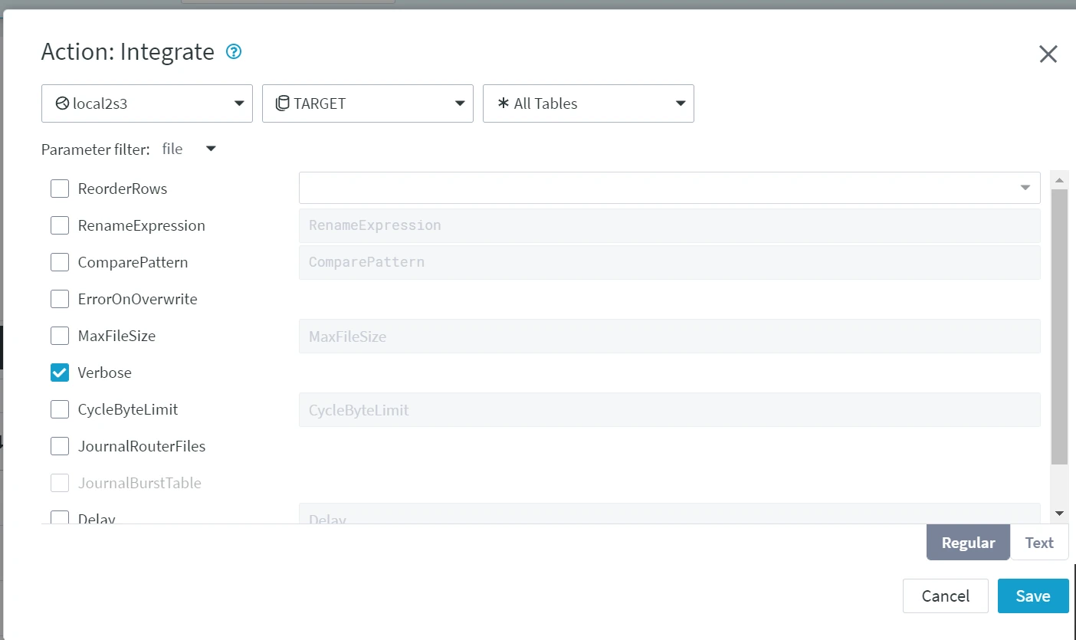The height and width of the screenshot is (640, 1076).
Task: Select the Regular view tab
Action: click(968, 543)
